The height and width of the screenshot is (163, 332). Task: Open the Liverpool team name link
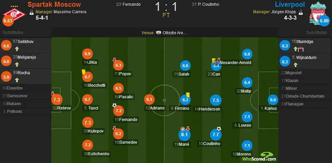[x=290, y=5]
